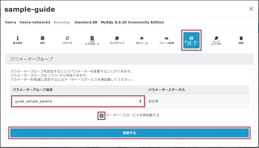Show the リソース監視 chart icon
Viewport: 259px width, 148px height.
(166, 40)
